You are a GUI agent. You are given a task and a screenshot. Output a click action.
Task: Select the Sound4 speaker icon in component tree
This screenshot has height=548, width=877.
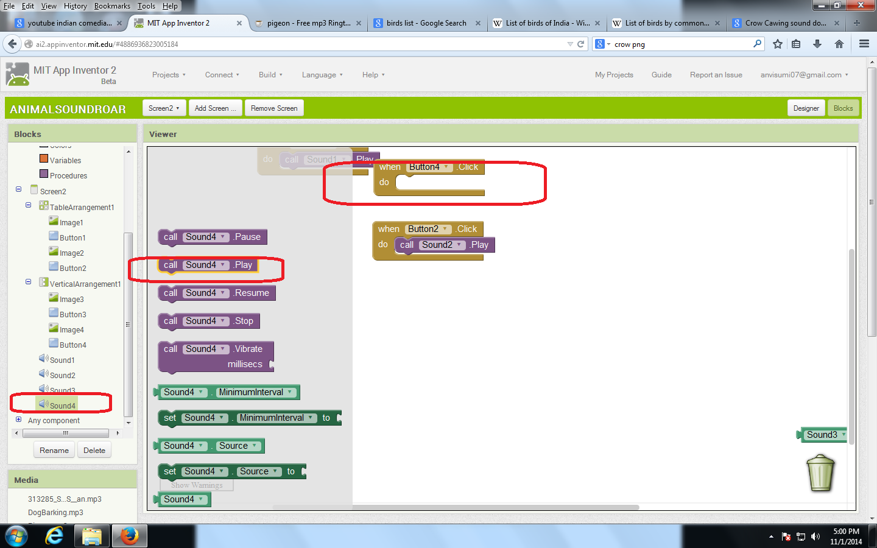pos(43,403)
